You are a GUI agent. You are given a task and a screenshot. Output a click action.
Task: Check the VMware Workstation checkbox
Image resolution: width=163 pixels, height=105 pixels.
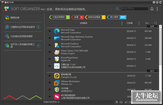tap(50, 83)
